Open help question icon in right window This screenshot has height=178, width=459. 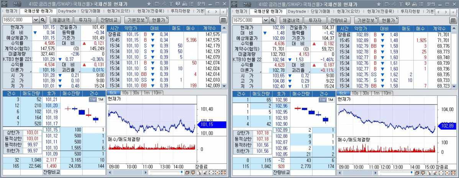(x=408, y=4)
